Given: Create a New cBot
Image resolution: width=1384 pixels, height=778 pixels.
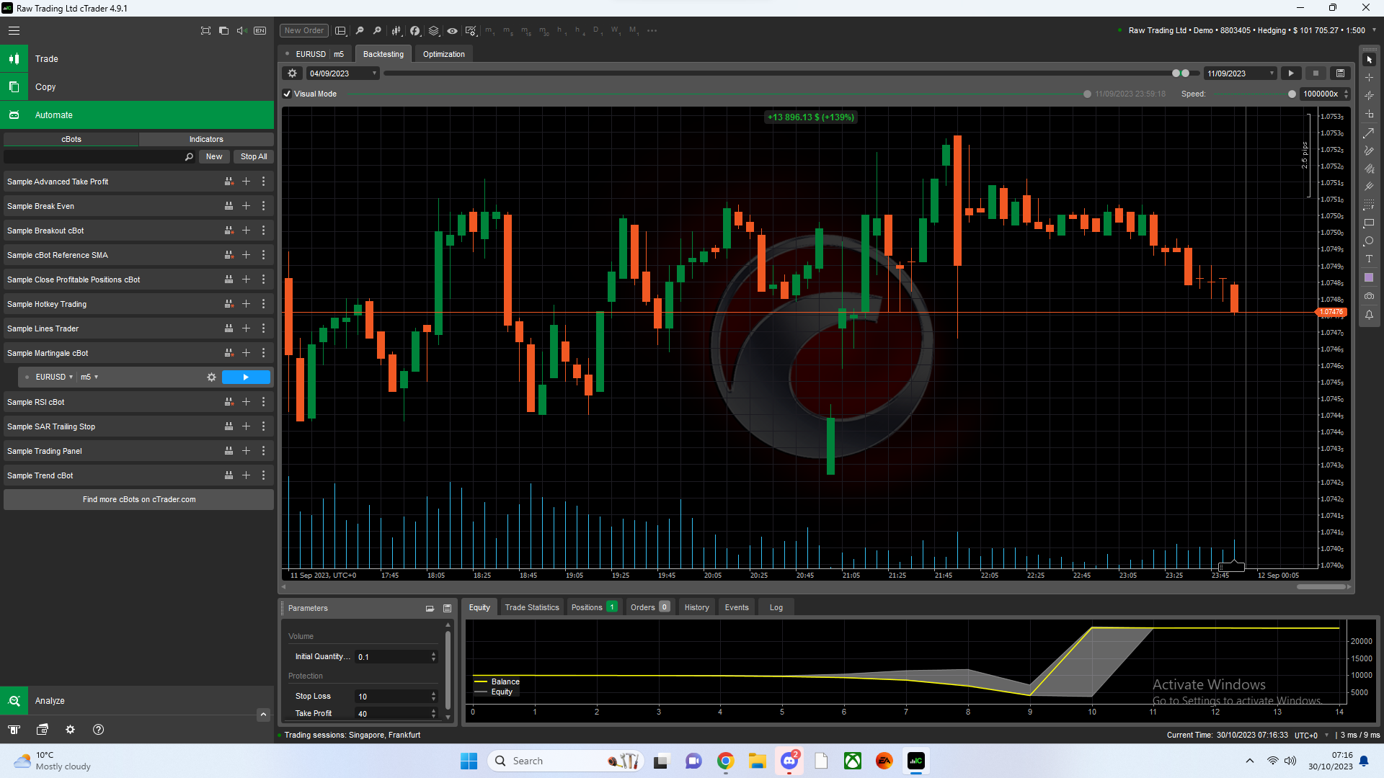Looking at the screenshot, I should point(214,156).
